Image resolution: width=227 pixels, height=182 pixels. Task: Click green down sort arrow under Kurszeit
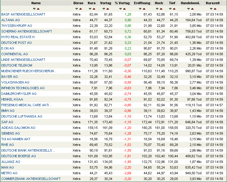[211, 9]
